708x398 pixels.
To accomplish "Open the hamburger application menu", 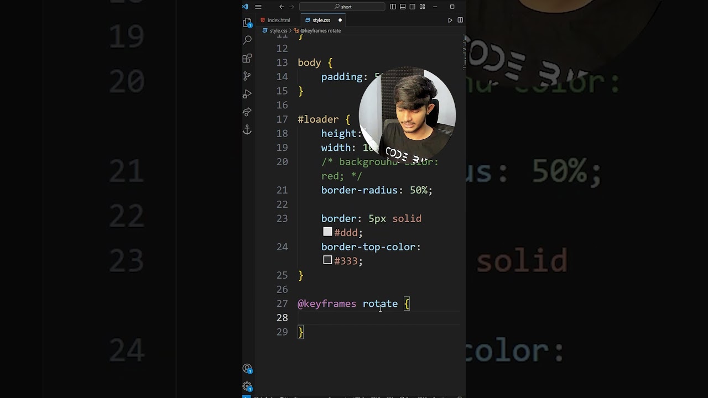I will point(258,7).
